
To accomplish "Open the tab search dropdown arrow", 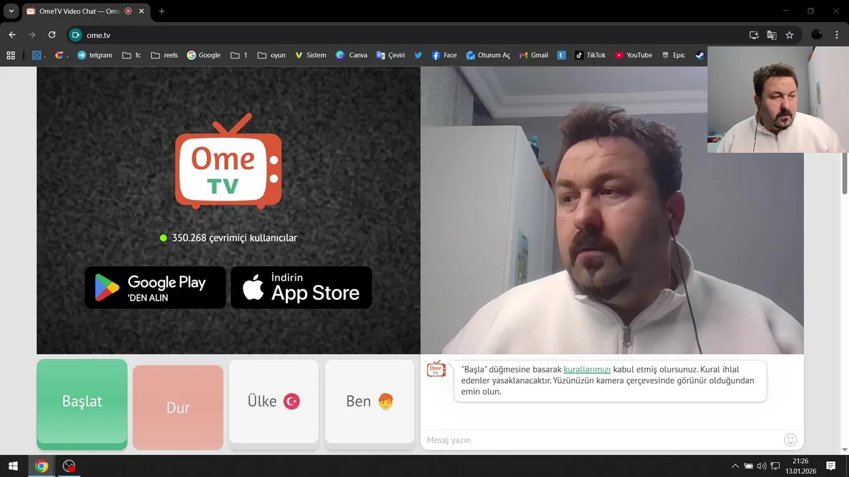I will 11,11.
